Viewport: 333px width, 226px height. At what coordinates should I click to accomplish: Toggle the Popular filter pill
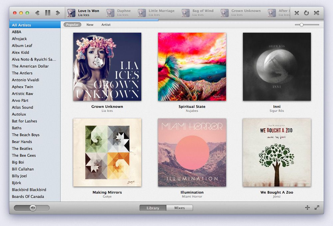click(72, 24)
